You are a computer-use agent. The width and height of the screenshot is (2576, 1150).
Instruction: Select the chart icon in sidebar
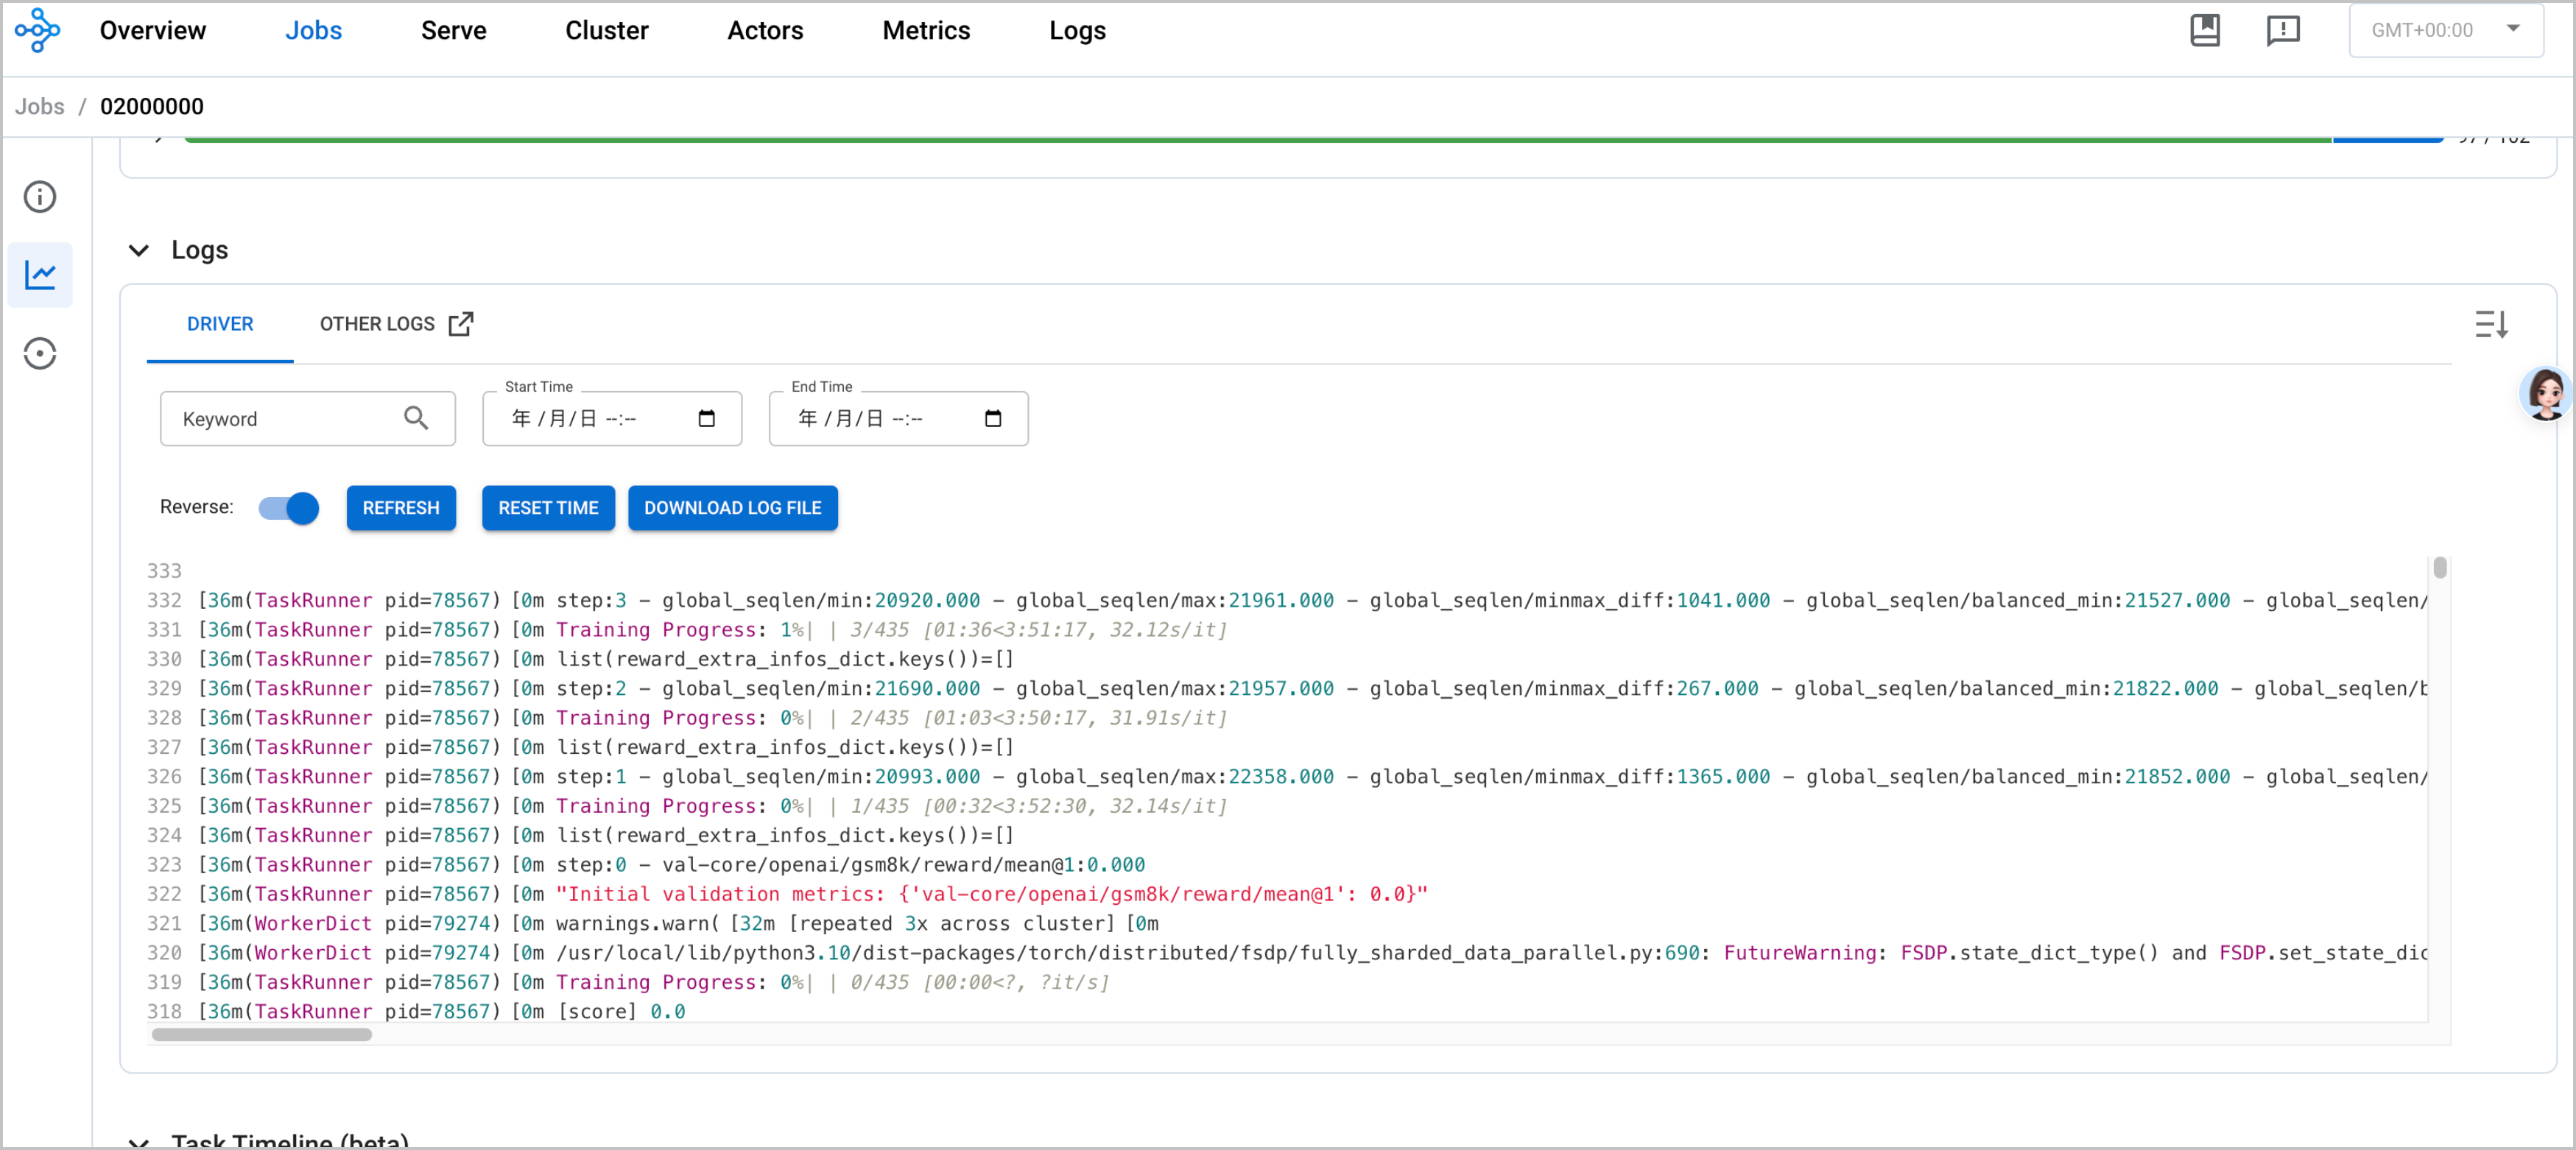(40, 275)
